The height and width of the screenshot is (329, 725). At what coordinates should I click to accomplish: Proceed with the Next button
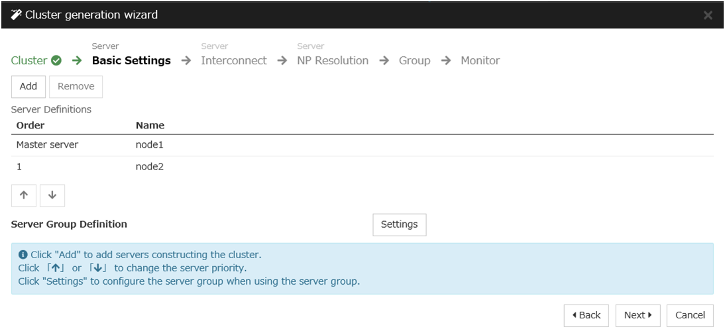point(638,316)
